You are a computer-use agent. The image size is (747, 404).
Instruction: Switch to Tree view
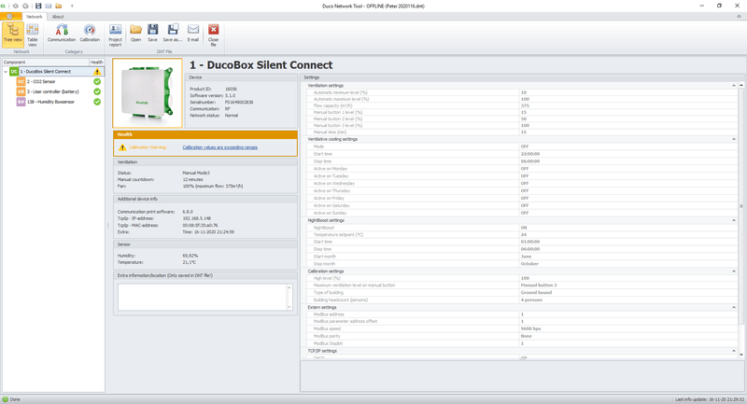tap(13, 35)
